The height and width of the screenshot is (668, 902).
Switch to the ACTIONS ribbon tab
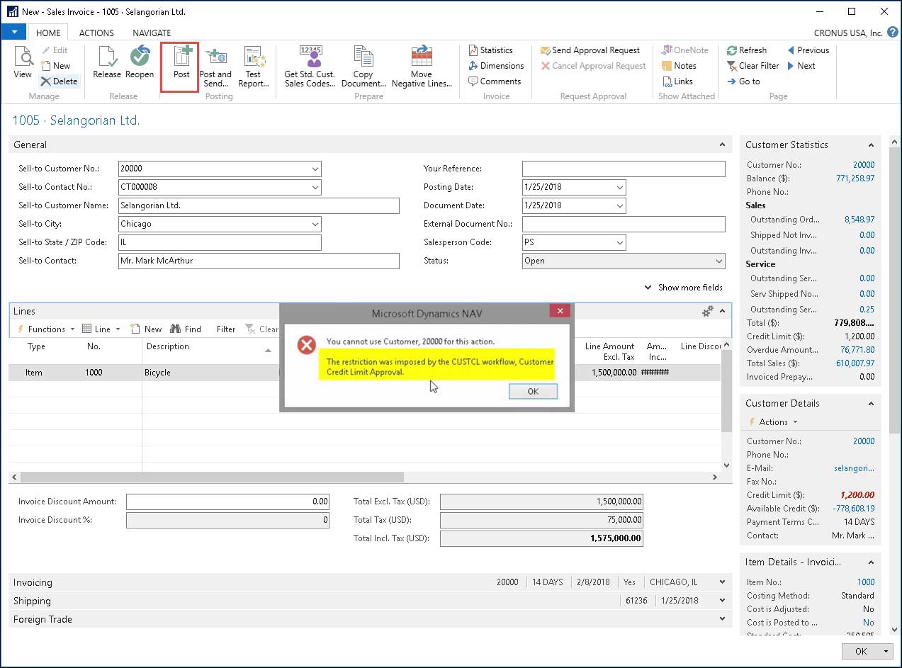(x=96, y=33)
